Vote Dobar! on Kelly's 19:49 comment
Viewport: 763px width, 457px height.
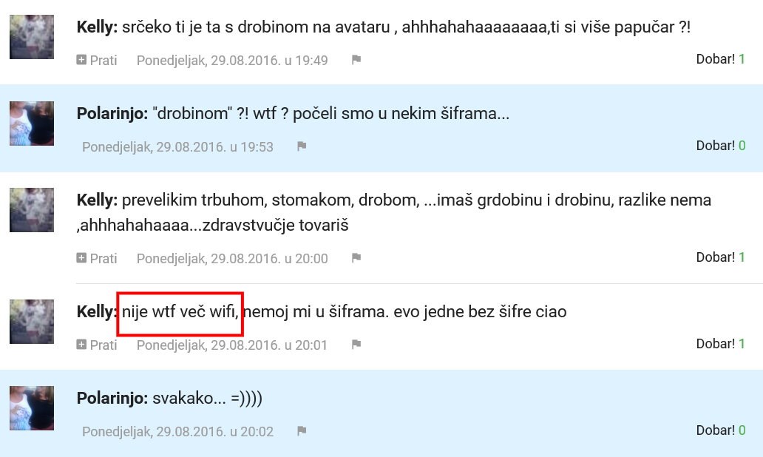point(716,59)
